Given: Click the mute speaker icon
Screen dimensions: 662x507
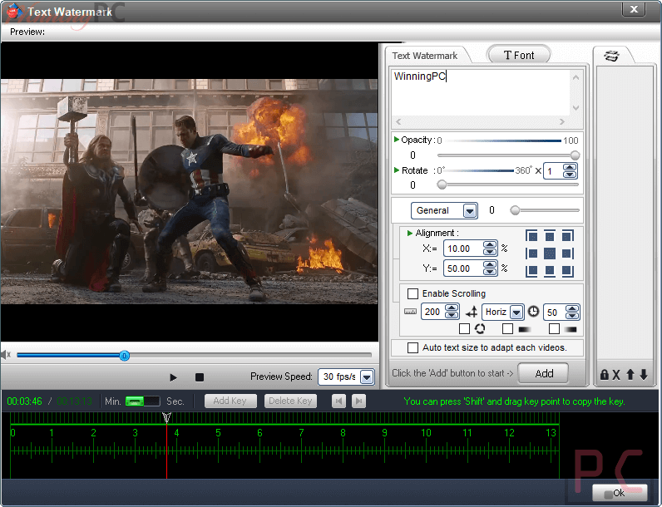Looking at the screenshot, I should [6, 355].
